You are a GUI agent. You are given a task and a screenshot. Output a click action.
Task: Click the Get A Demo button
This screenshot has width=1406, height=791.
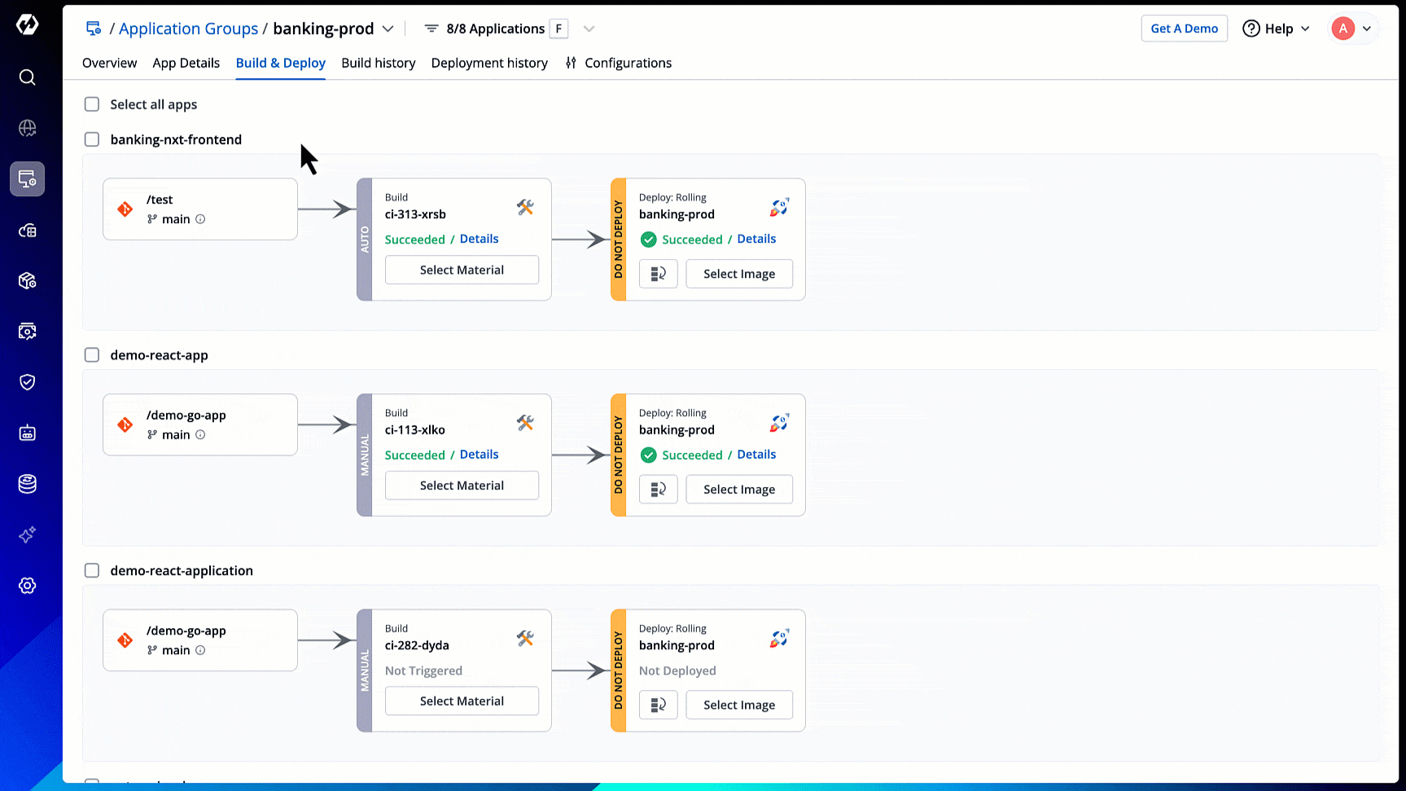pos(1184,29)
